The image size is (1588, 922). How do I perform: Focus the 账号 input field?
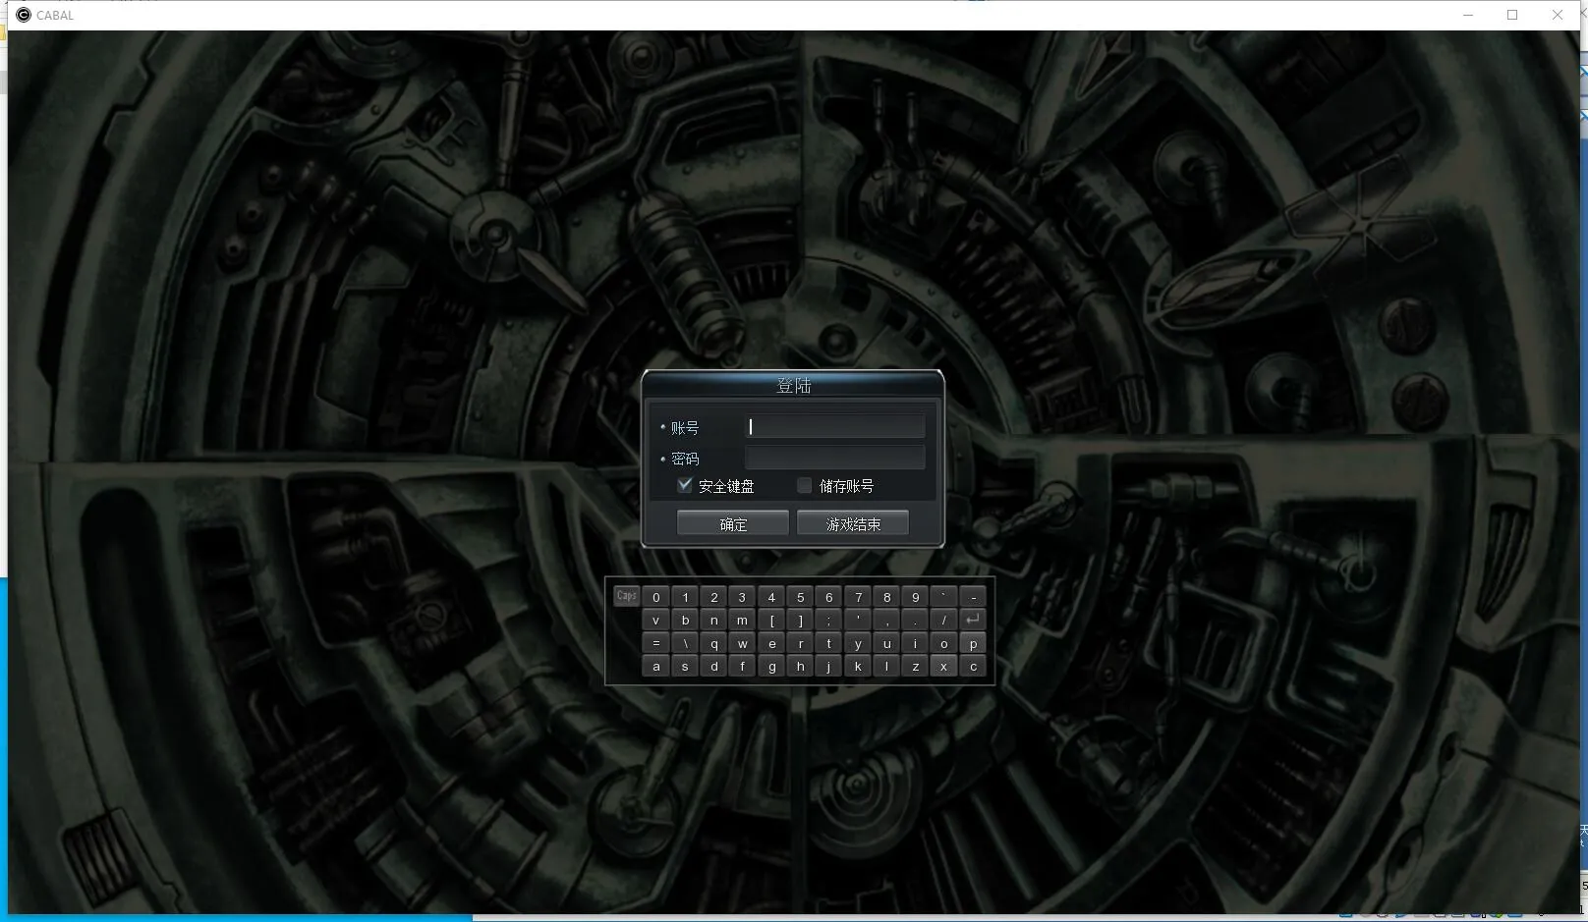(x=834, y=426)
